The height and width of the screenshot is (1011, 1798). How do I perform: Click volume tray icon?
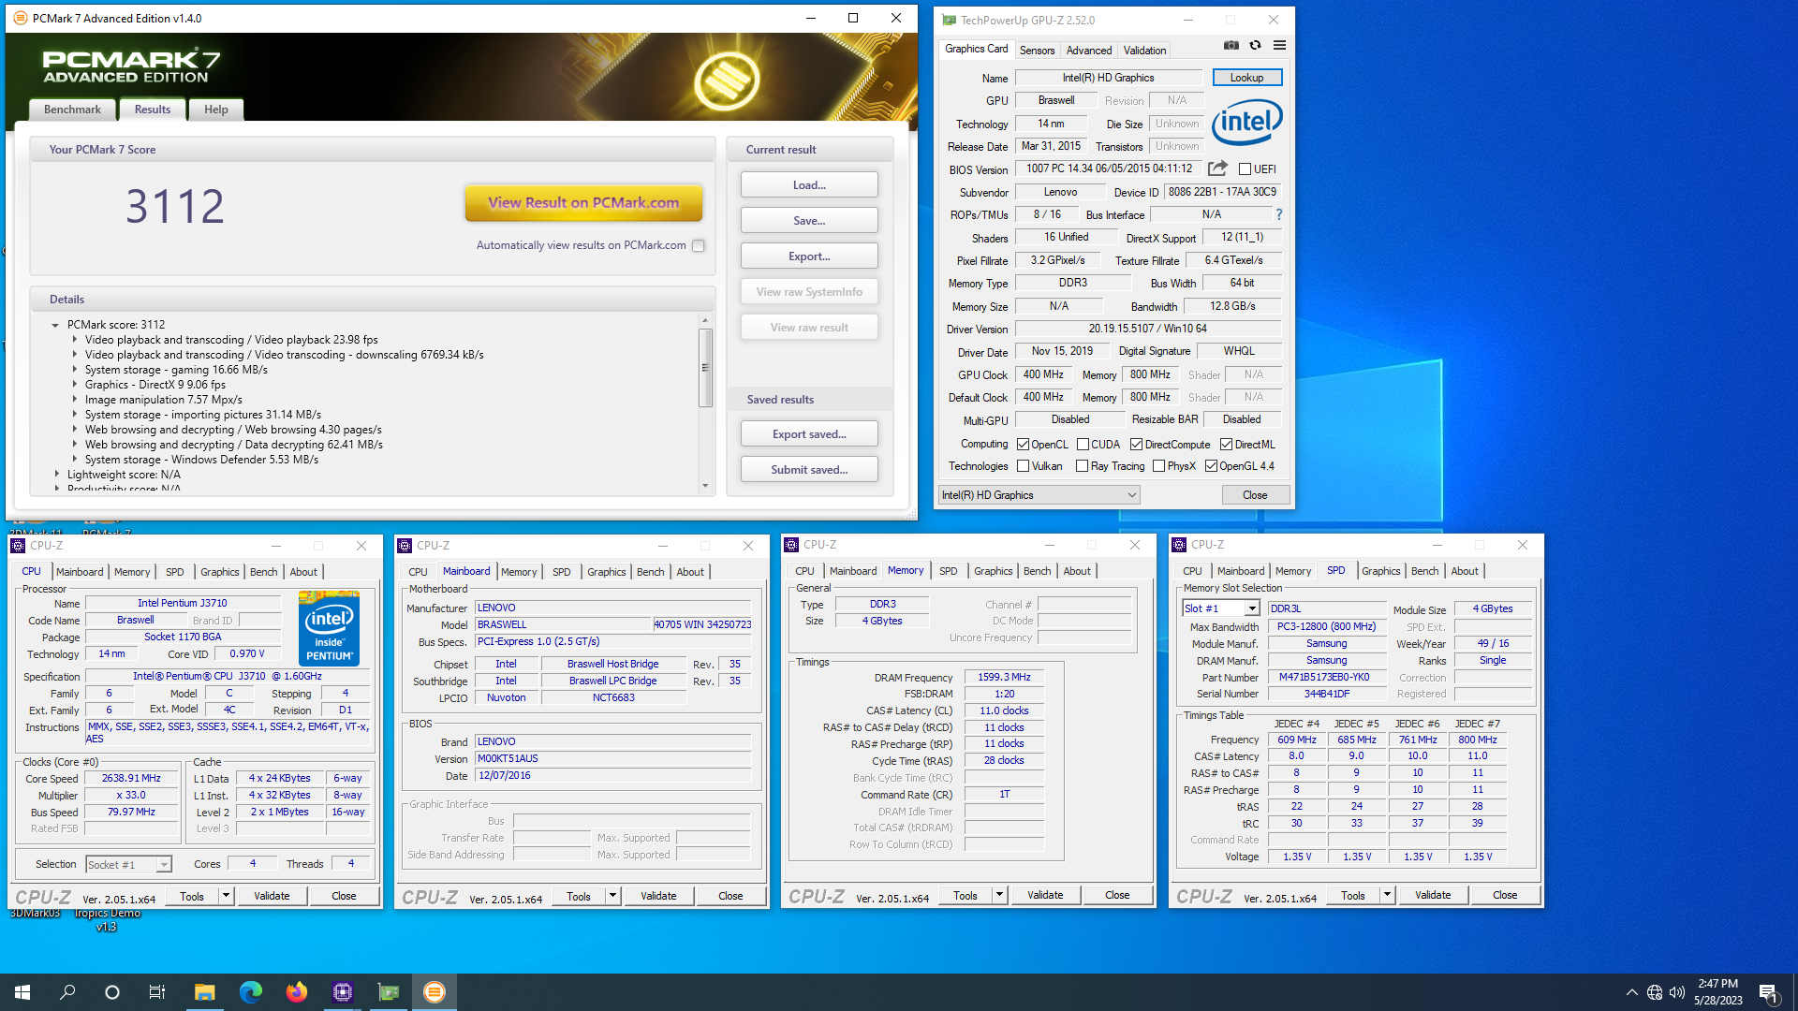coord(1677,992)
